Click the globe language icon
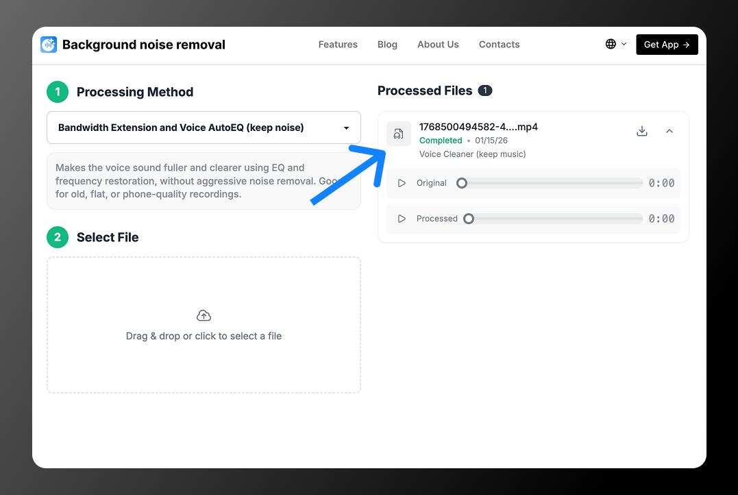Viewport: 738px width, 495px height. point(611,45)
